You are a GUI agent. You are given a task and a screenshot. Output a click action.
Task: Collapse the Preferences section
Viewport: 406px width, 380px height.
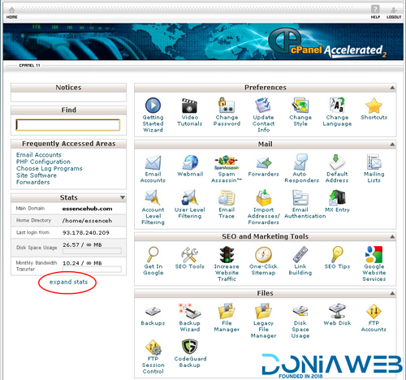click(392, 88)
